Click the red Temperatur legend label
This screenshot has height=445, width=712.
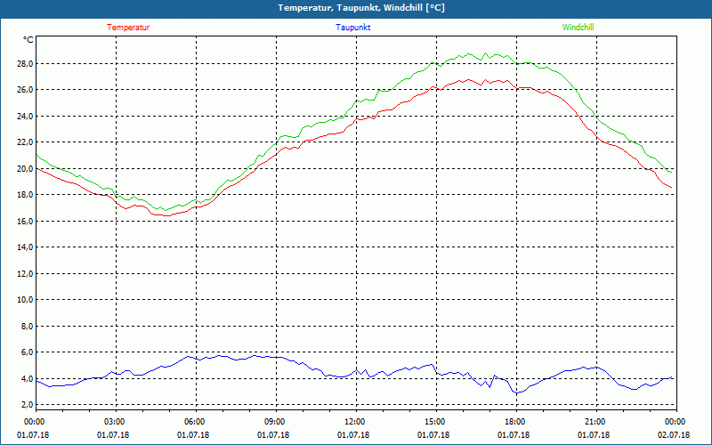point(128,28)
